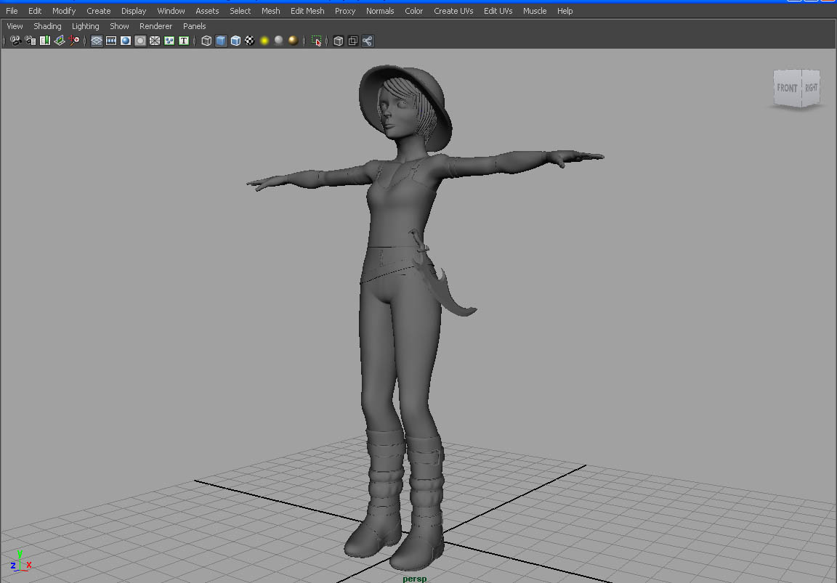Viewport: 837px width, 583px height.
Task: Switch to Wireframe display icon
Action: click(x=206, y=41)
